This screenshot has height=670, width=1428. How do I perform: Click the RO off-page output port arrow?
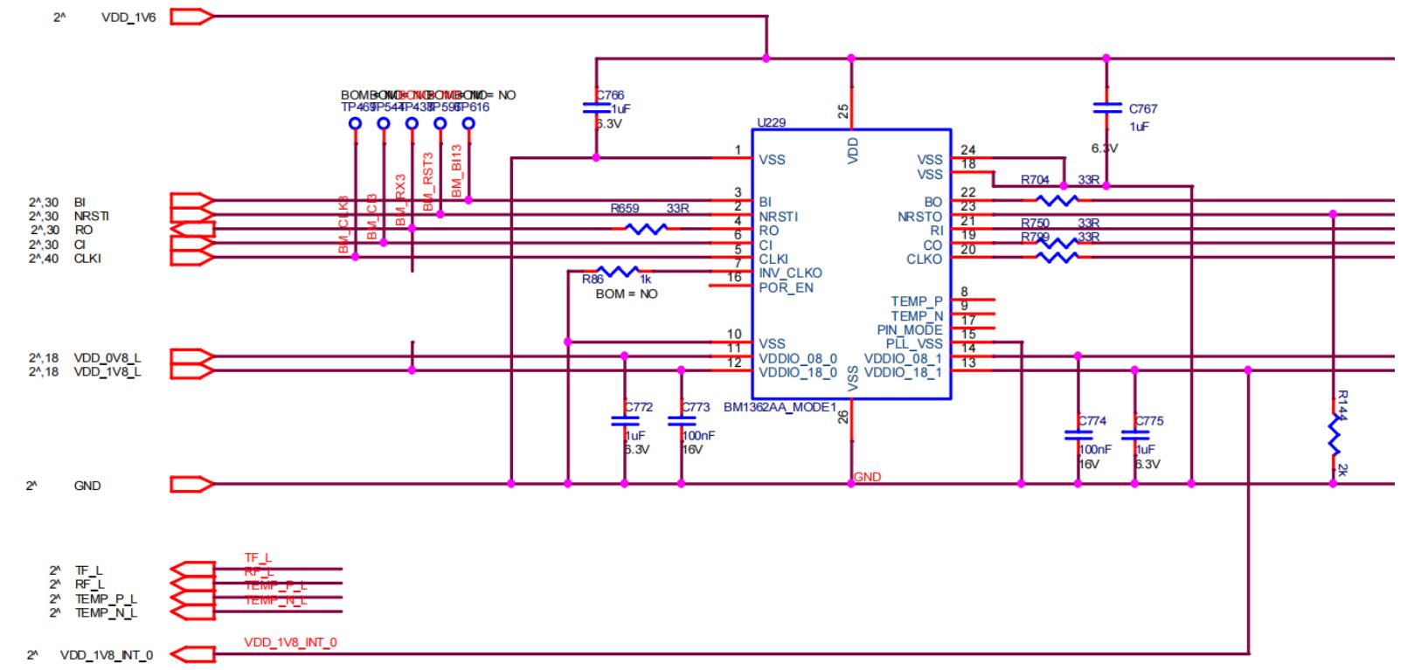point(191,229)
